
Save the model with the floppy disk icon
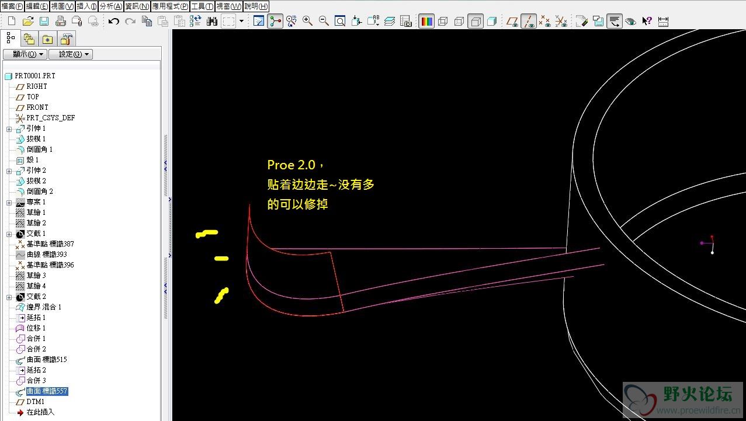coord(44,21)
